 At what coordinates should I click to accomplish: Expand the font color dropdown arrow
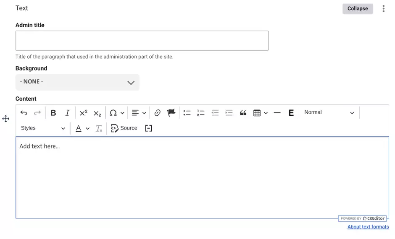(x=88, y=129)
